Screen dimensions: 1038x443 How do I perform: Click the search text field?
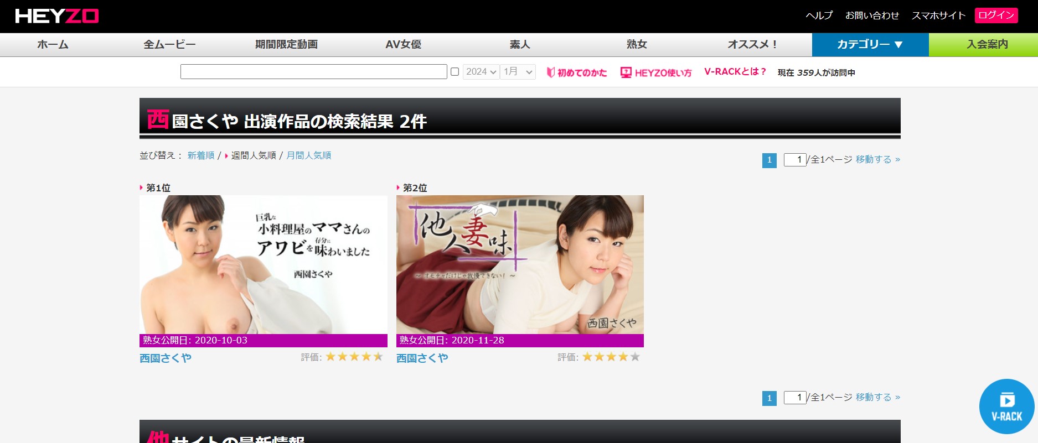tap(313, 72)
